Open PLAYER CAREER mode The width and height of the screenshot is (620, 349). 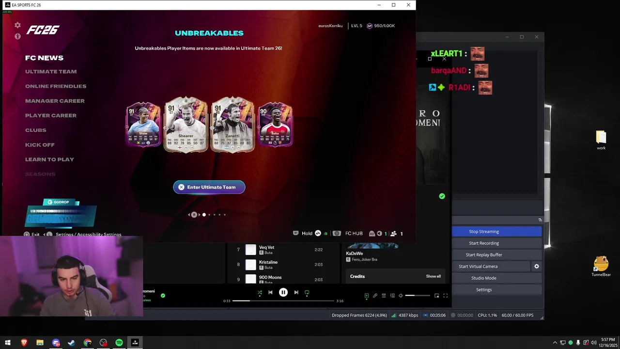pos(51,115)
